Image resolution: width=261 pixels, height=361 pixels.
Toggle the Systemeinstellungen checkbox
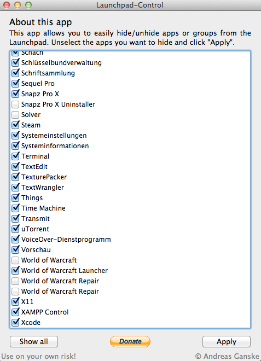pyautogui.click(x=15, y=136)
